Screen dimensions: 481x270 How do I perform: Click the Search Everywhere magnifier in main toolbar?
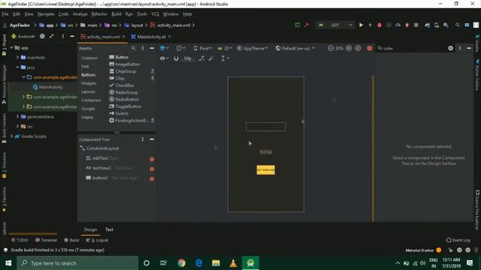[458, 25]
